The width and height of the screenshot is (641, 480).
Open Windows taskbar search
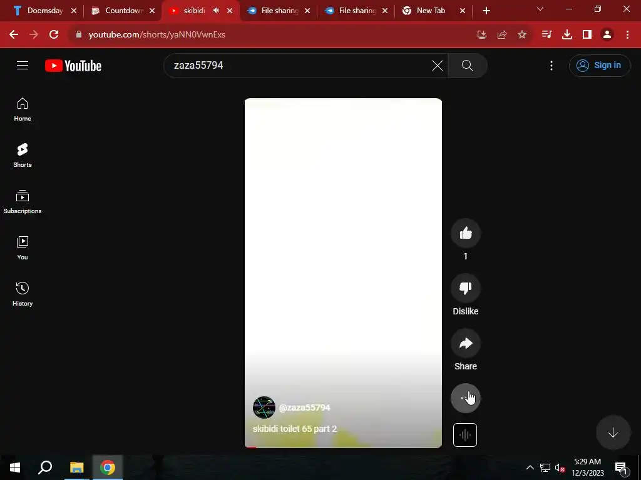click(x=45, y=467)
